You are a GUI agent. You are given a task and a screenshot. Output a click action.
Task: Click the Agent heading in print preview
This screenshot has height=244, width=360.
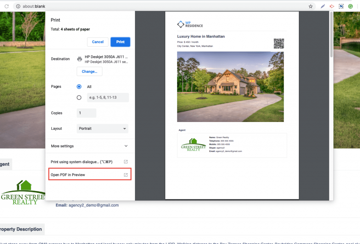pos(182,130)
